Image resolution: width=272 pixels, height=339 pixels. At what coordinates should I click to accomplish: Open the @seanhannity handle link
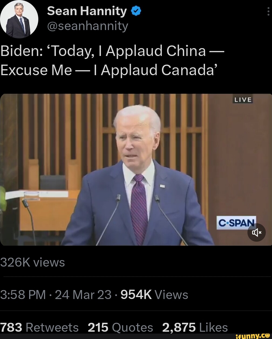point(87,26)
